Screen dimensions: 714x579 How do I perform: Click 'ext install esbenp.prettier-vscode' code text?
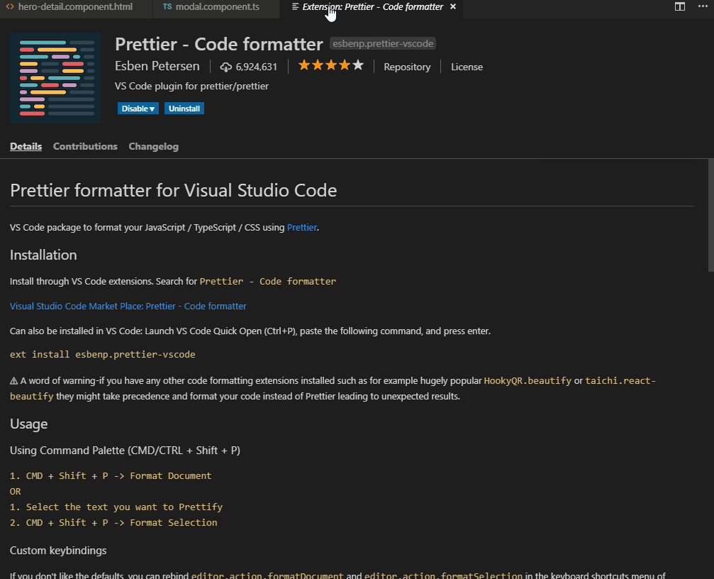(x=102, y=354)
